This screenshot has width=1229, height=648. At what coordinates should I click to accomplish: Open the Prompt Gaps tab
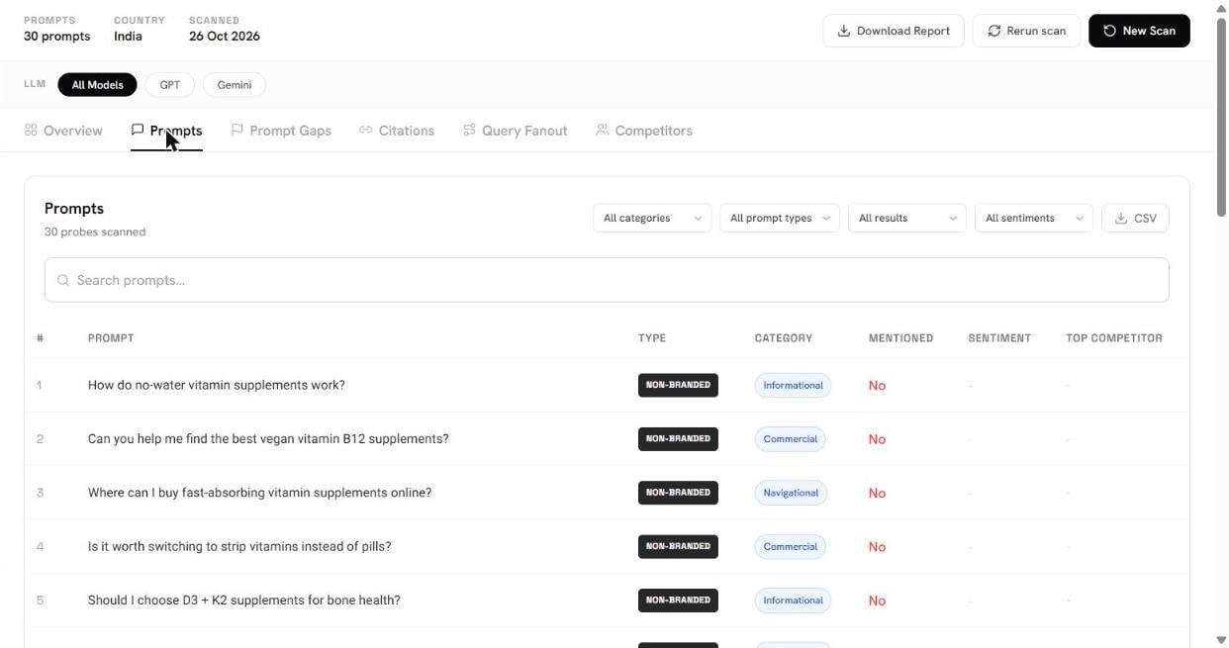pos(281,131)
